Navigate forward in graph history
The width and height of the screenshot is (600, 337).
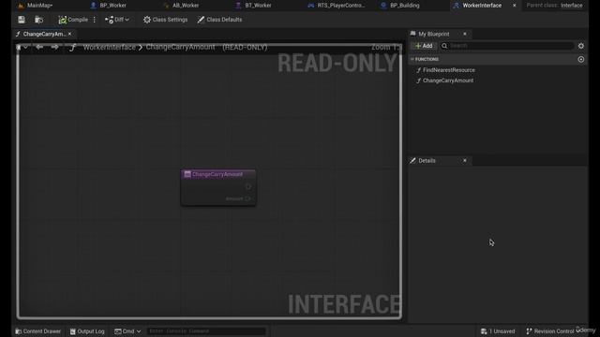click(54, 47)
